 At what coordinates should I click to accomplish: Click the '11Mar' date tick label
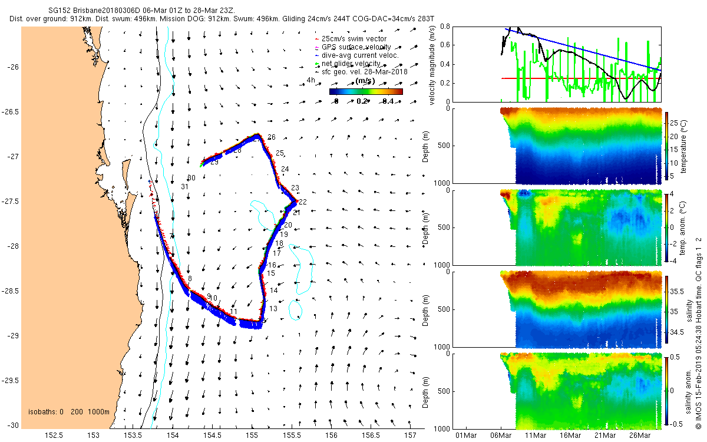click(x=534, y=436)
